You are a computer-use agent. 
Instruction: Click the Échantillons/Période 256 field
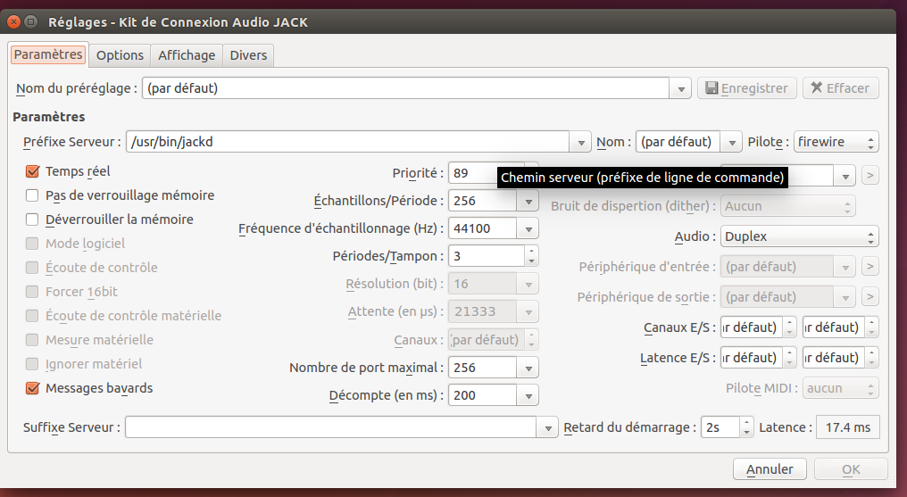[483, 201]
